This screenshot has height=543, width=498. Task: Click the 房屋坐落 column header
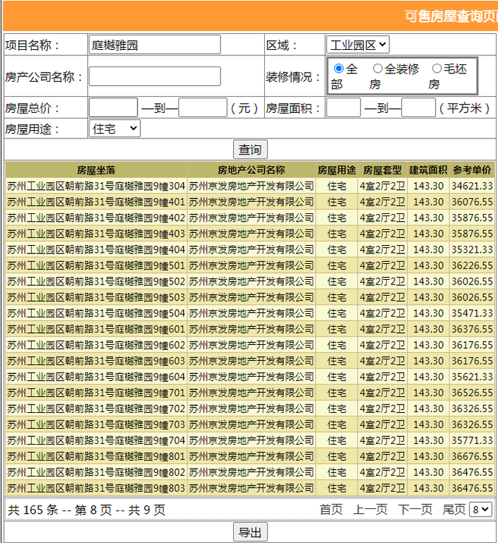click(96, 170)
